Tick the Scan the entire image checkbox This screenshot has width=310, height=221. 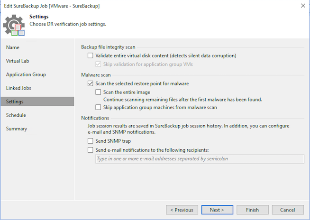(98, 92)
